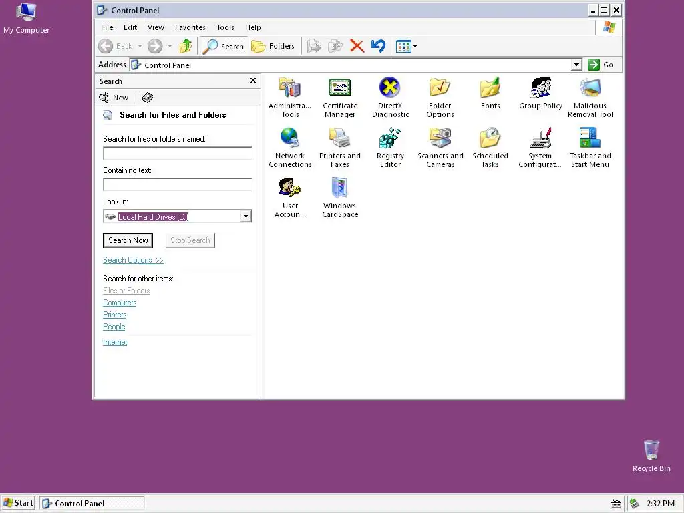The image size is (684, 513).
Task: Launch DirectX Diagnostic
Action: pyautogui.click(x=390, y=98)
